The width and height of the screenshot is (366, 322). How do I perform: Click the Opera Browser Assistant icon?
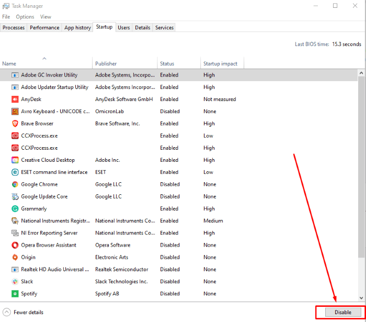point(15,245)
